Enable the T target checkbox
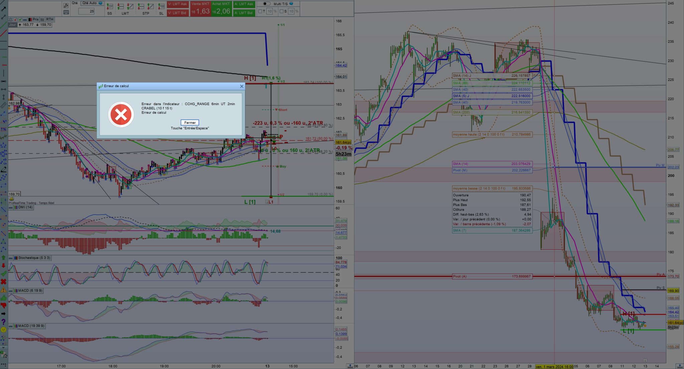 [260, 11]
